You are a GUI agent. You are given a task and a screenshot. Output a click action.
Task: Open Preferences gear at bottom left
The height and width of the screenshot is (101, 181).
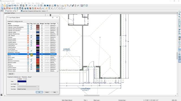[1, 95]
